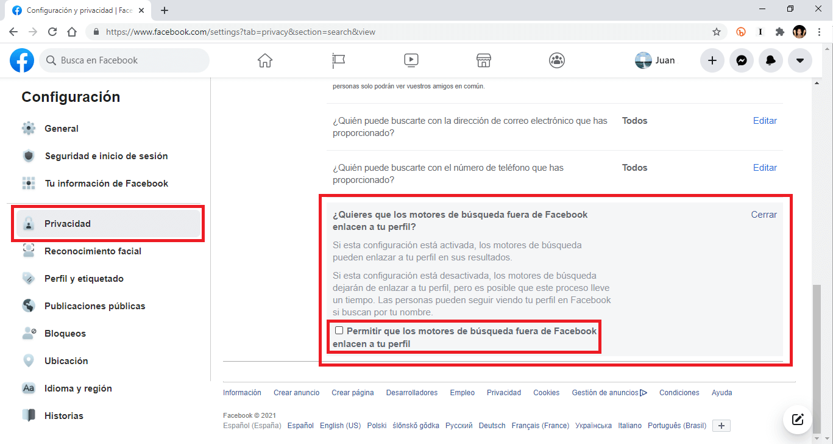Open the Groups icon
The height and width of the screenshot is (444, 833).
[556, 60]
